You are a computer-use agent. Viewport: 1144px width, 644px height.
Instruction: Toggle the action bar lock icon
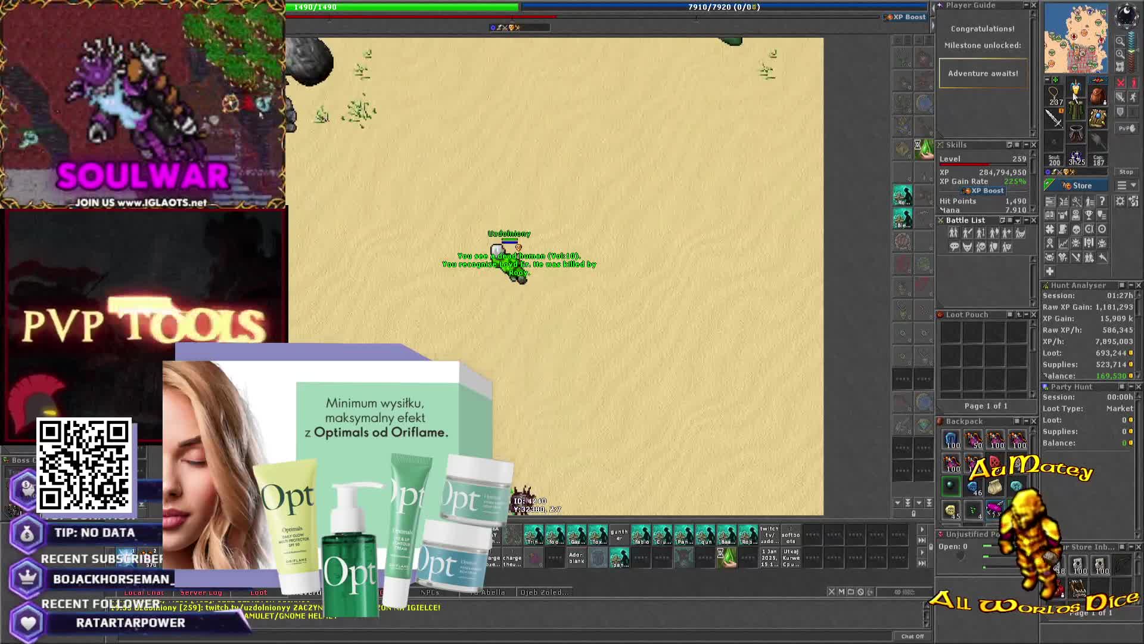coord(931,546)
